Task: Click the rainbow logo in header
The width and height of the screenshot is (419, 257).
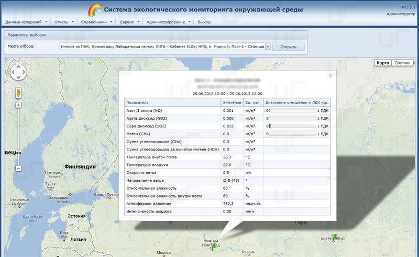Action: 95,10
